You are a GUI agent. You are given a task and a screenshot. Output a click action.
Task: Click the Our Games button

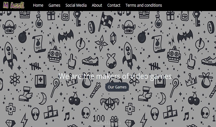pyautogui.click(x=117, y=87)
